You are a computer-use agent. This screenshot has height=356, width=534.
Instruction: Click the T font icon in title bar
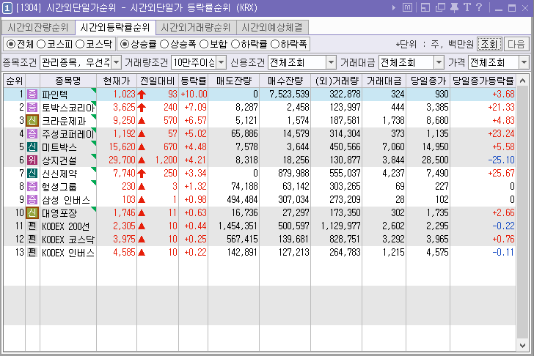467,7
